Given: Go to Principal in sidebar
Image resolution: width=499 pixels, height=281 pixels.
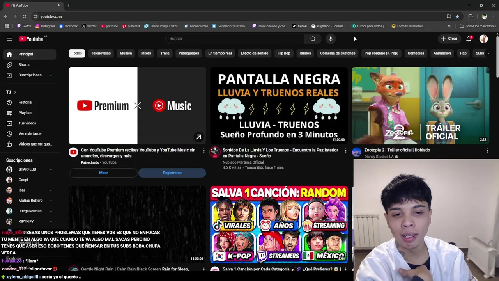Looking at the screenshot, I should coord(30,54).
